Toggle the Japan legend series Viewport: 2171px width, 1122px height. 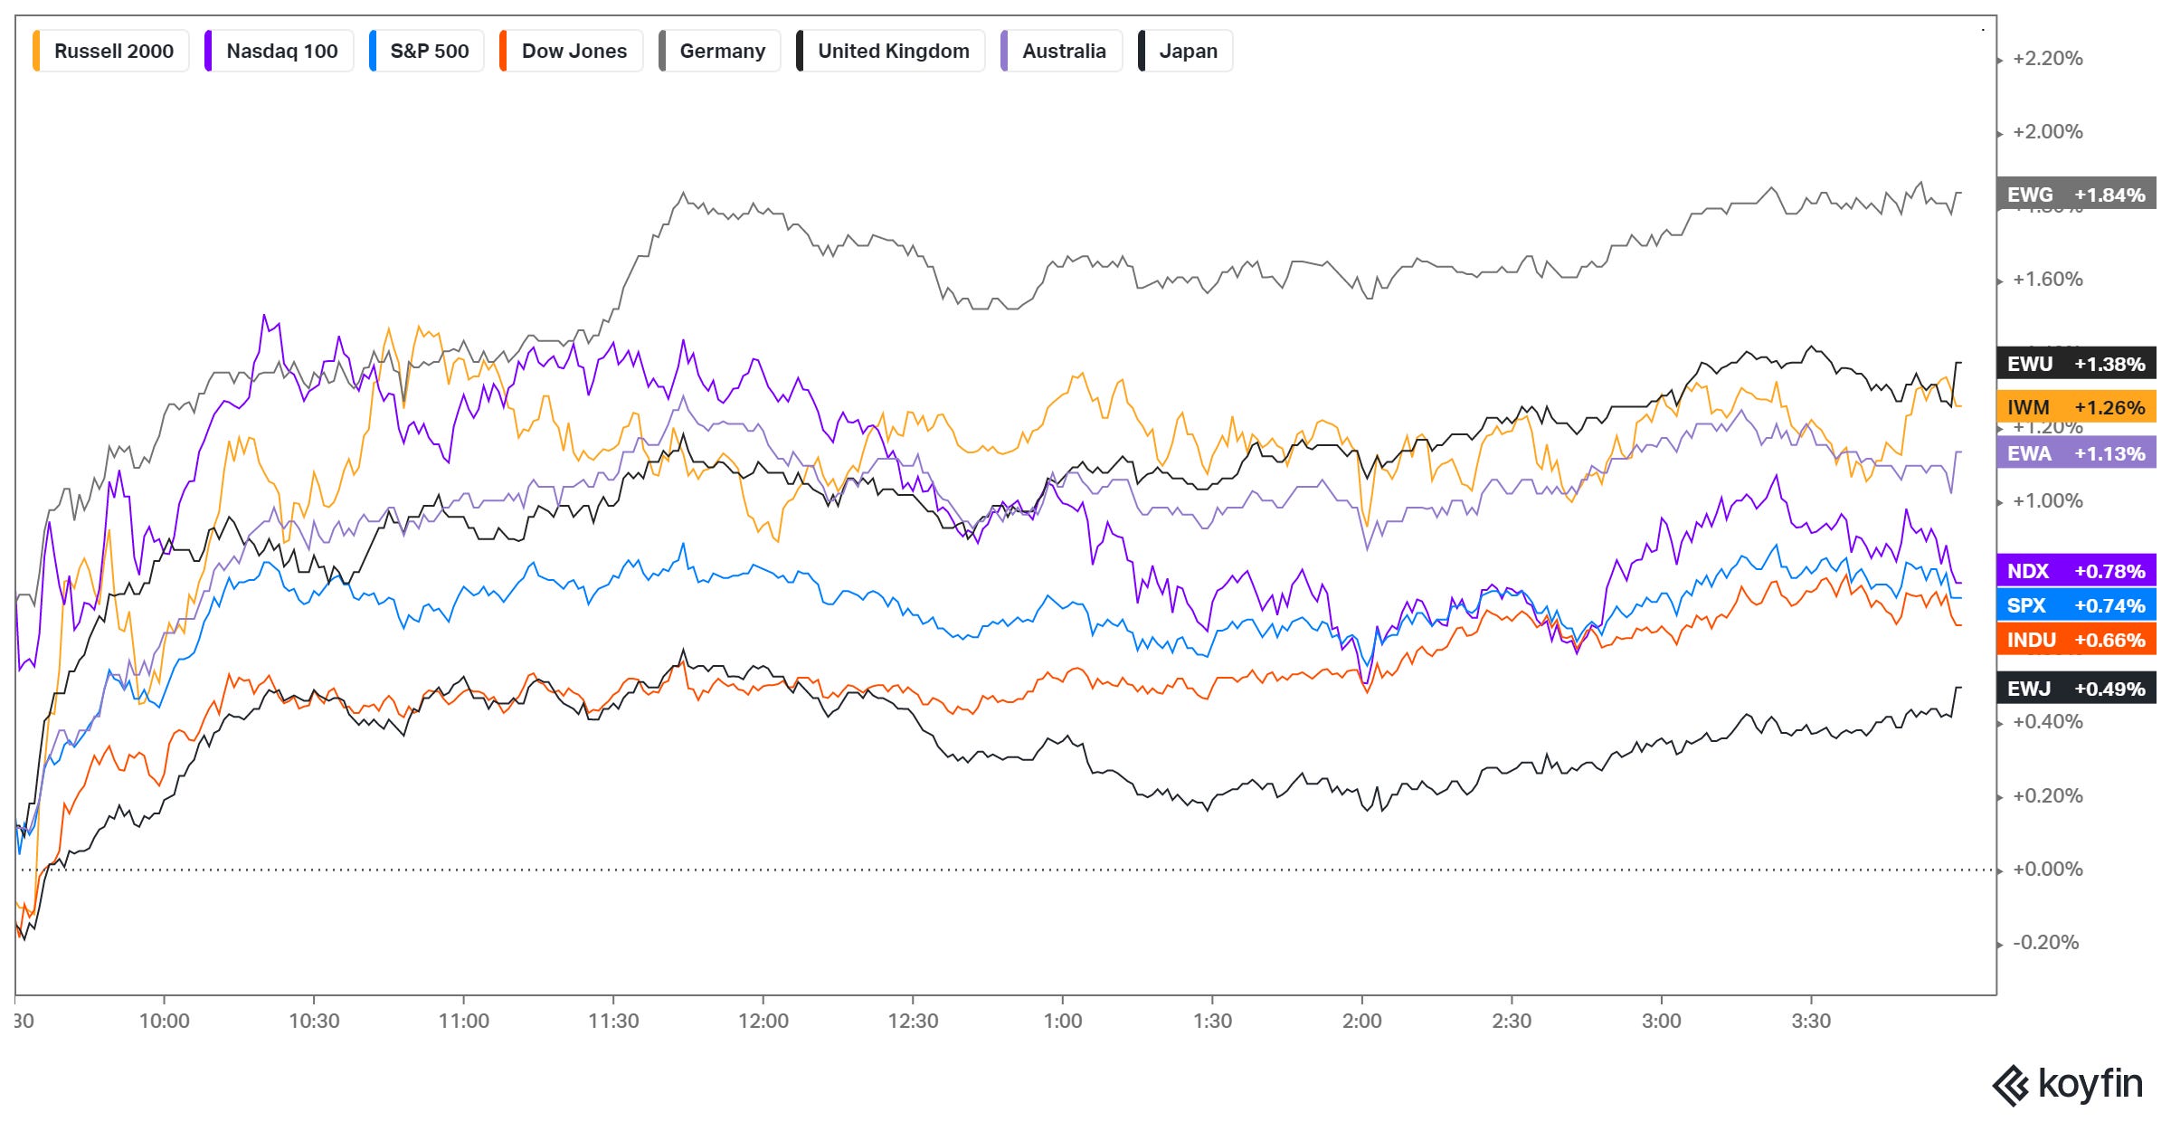point(1186,51)
